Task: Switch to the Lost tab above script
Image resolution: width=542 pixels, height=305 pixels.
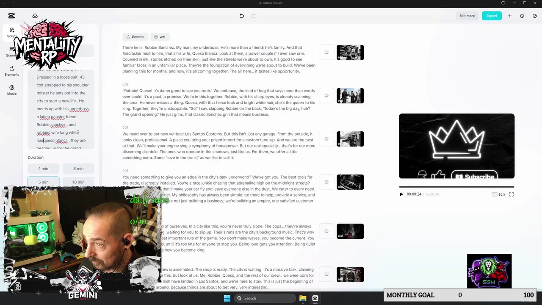Action: pyautogui.click(x=160, y=36)
